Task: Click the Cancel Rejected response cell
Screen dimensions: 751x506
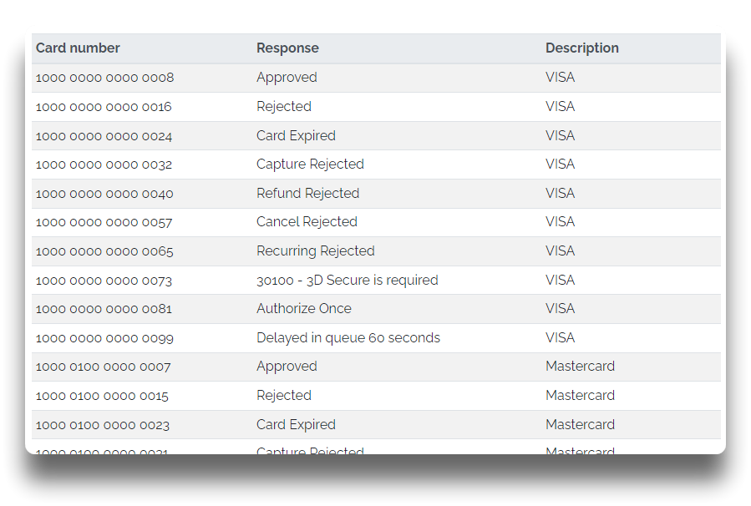Action: tap(307, 222)
